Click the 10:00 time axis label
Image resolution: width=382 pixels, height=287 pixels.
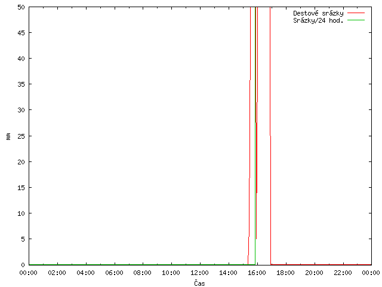[171, 273]
